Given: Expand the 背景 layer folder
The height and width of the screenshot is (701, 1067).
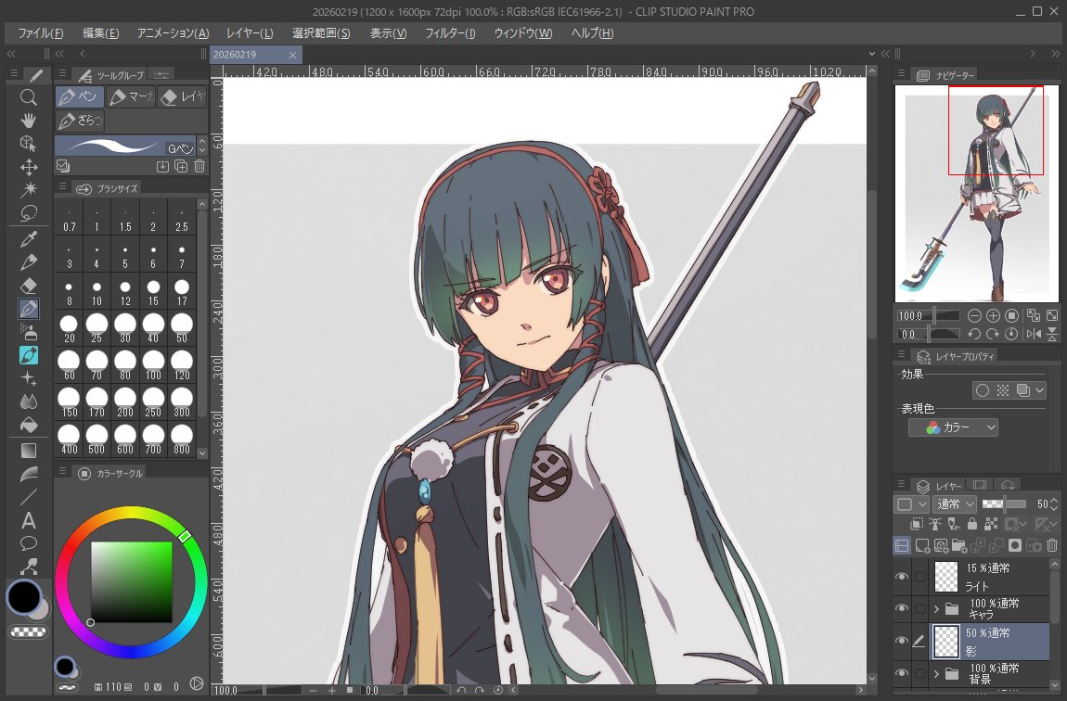Looking at the screenshot, I should pos(936,673).
